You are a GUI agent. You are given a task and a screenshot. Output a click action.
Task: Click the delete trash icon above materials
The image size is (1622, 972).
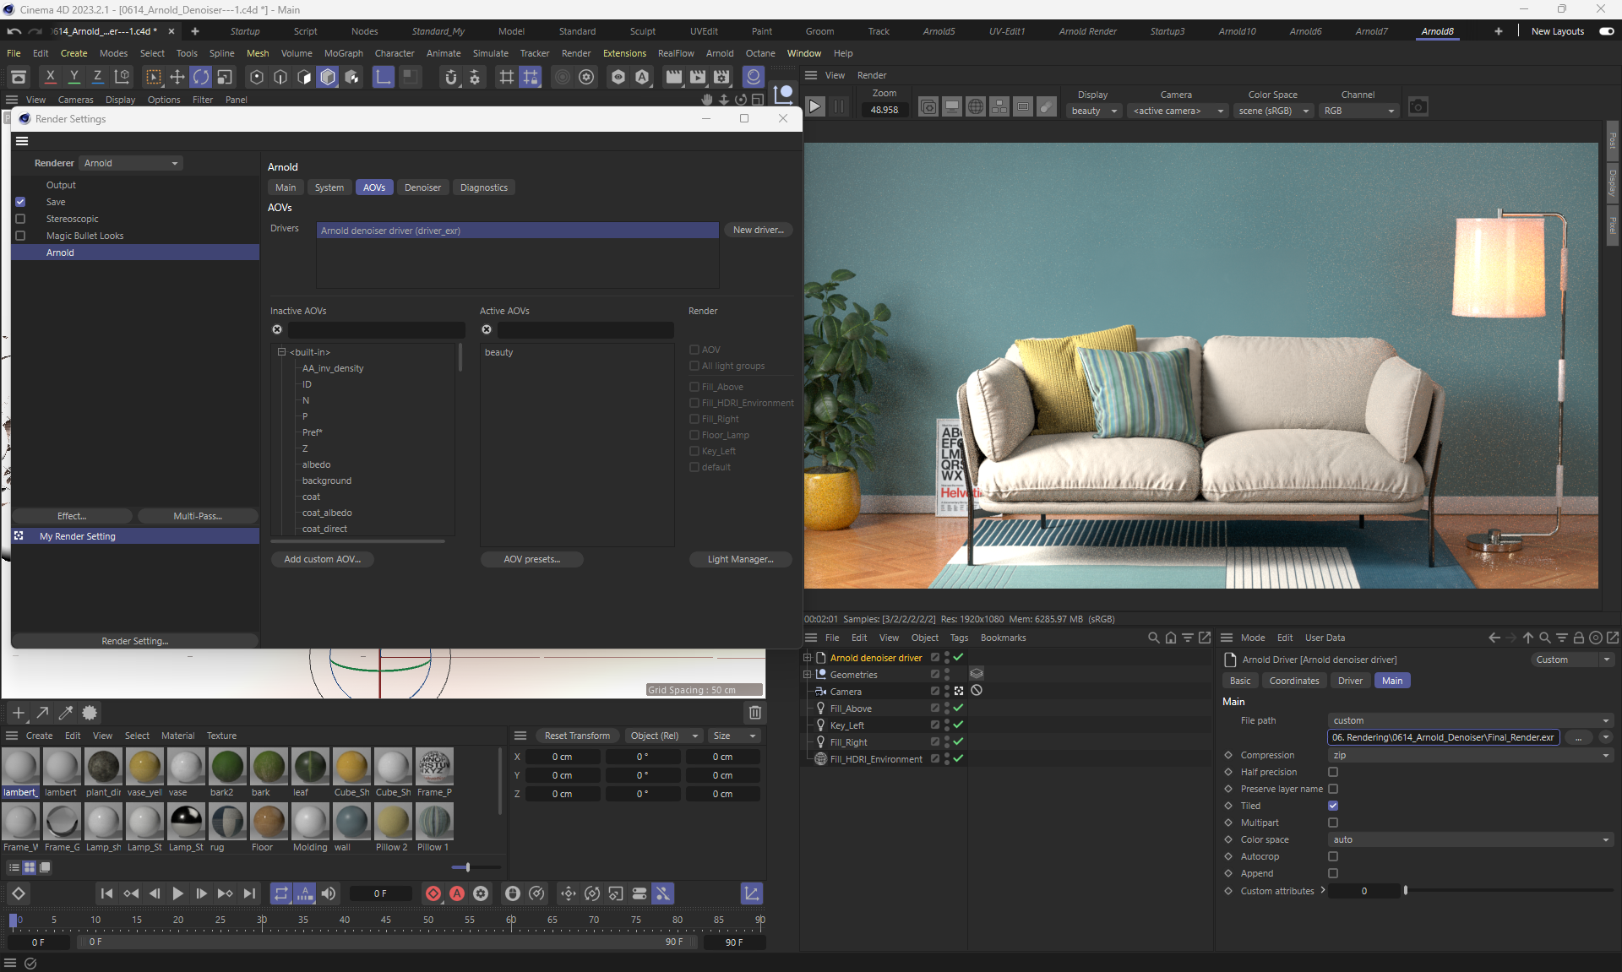pyautogui.click(x=755, y=713)
